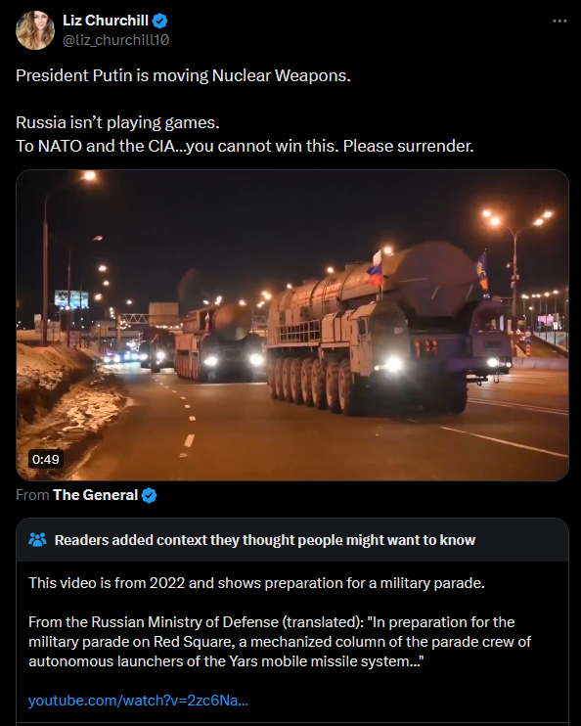Click the 0:49 video duration badge
This screenshot has width=581, height=726.
pyautogui.click(x=46, y=459)
